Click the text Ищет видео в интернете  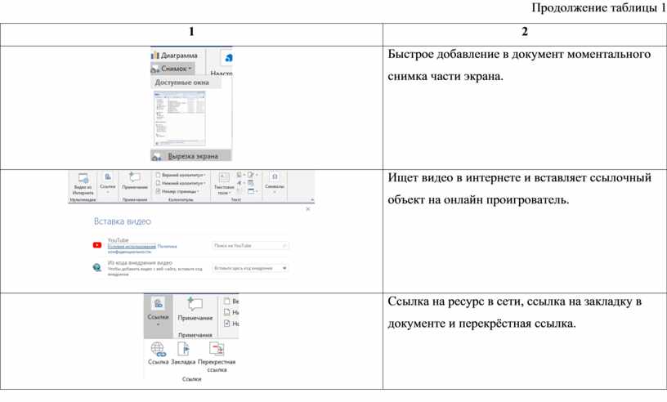click(456, 178)
